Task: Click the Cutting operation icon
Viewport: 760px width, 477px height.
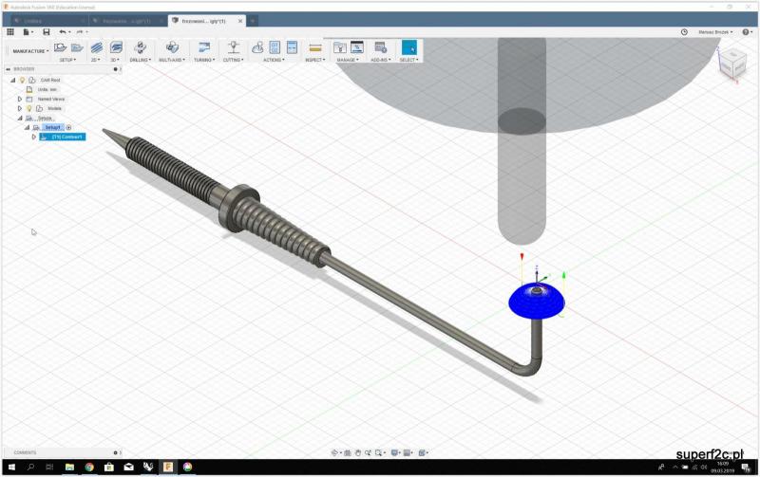Action: (232, 46)
